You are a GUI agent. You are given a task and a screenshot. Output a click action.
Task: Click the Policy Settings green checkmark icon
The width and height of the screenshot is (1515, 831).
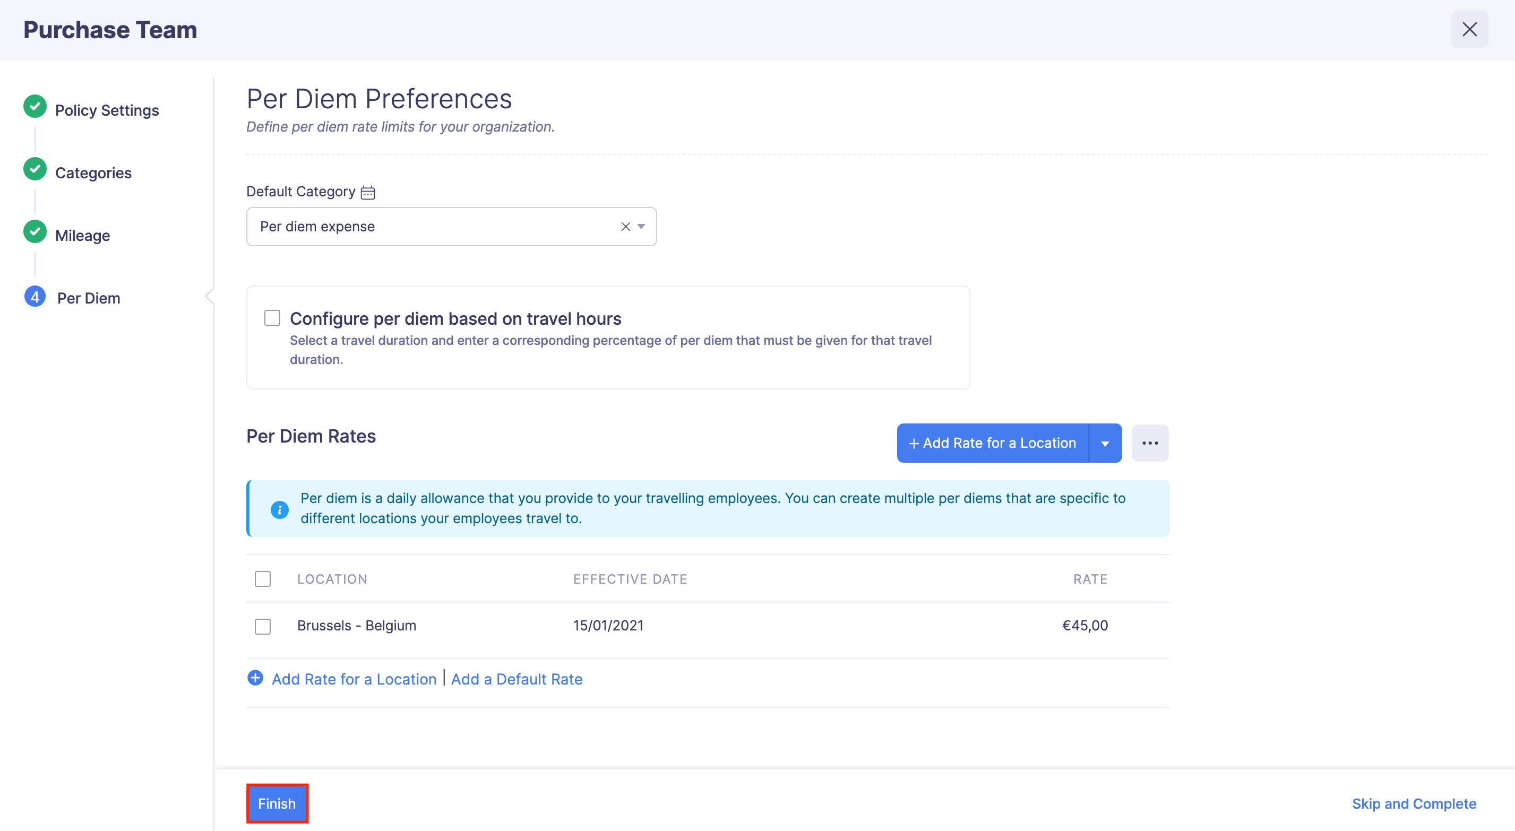[x=35, y=107]
